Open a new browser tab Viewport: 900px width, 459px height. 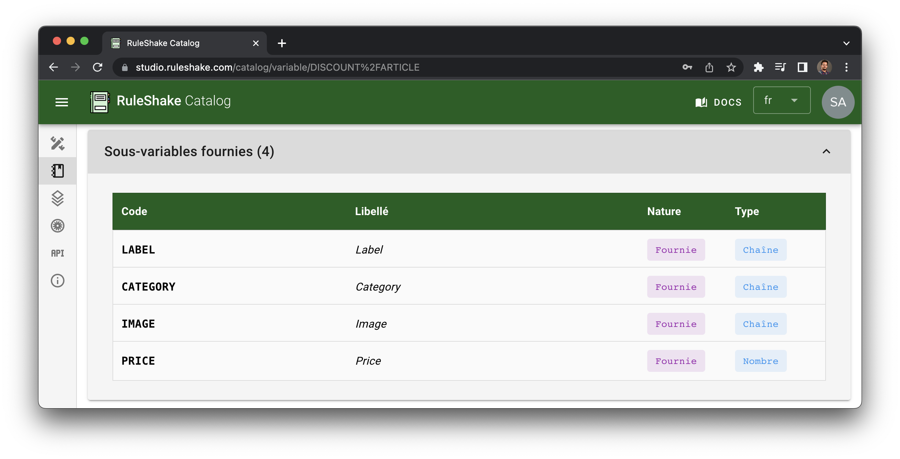(x=282, y=43)
